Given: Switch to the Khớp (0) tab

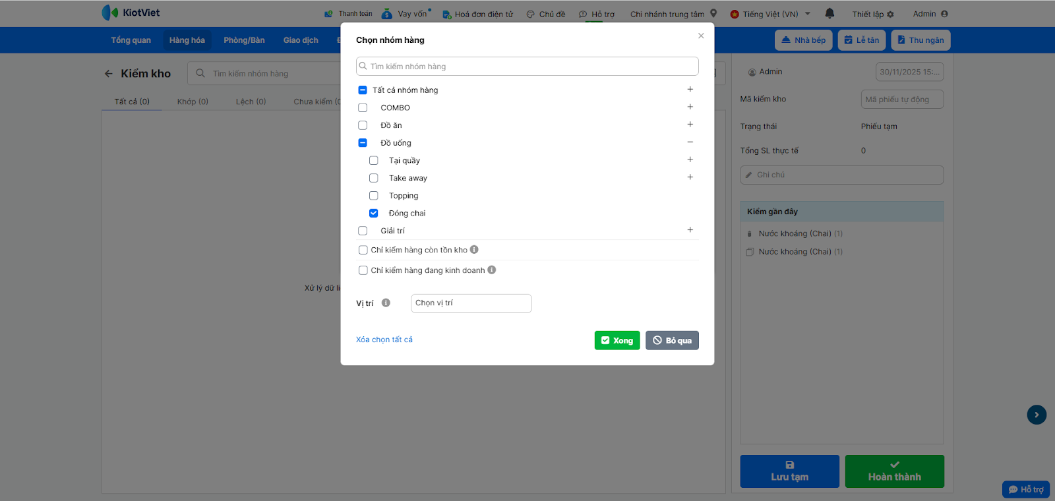Looking at the screenshot, I should click(x=193, y=102).
